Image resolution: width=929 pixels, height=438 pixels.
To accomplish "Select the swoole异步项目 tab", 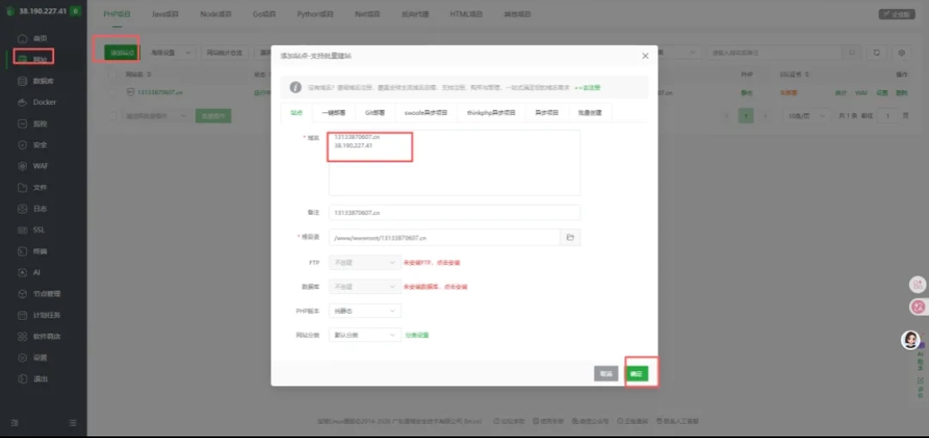I will coord(427,112).
